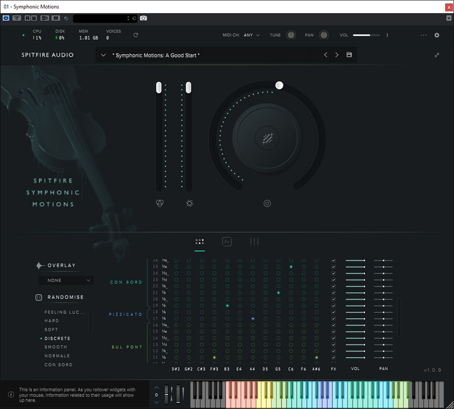Open the mixer sliders tab icon

pos(254,242)
